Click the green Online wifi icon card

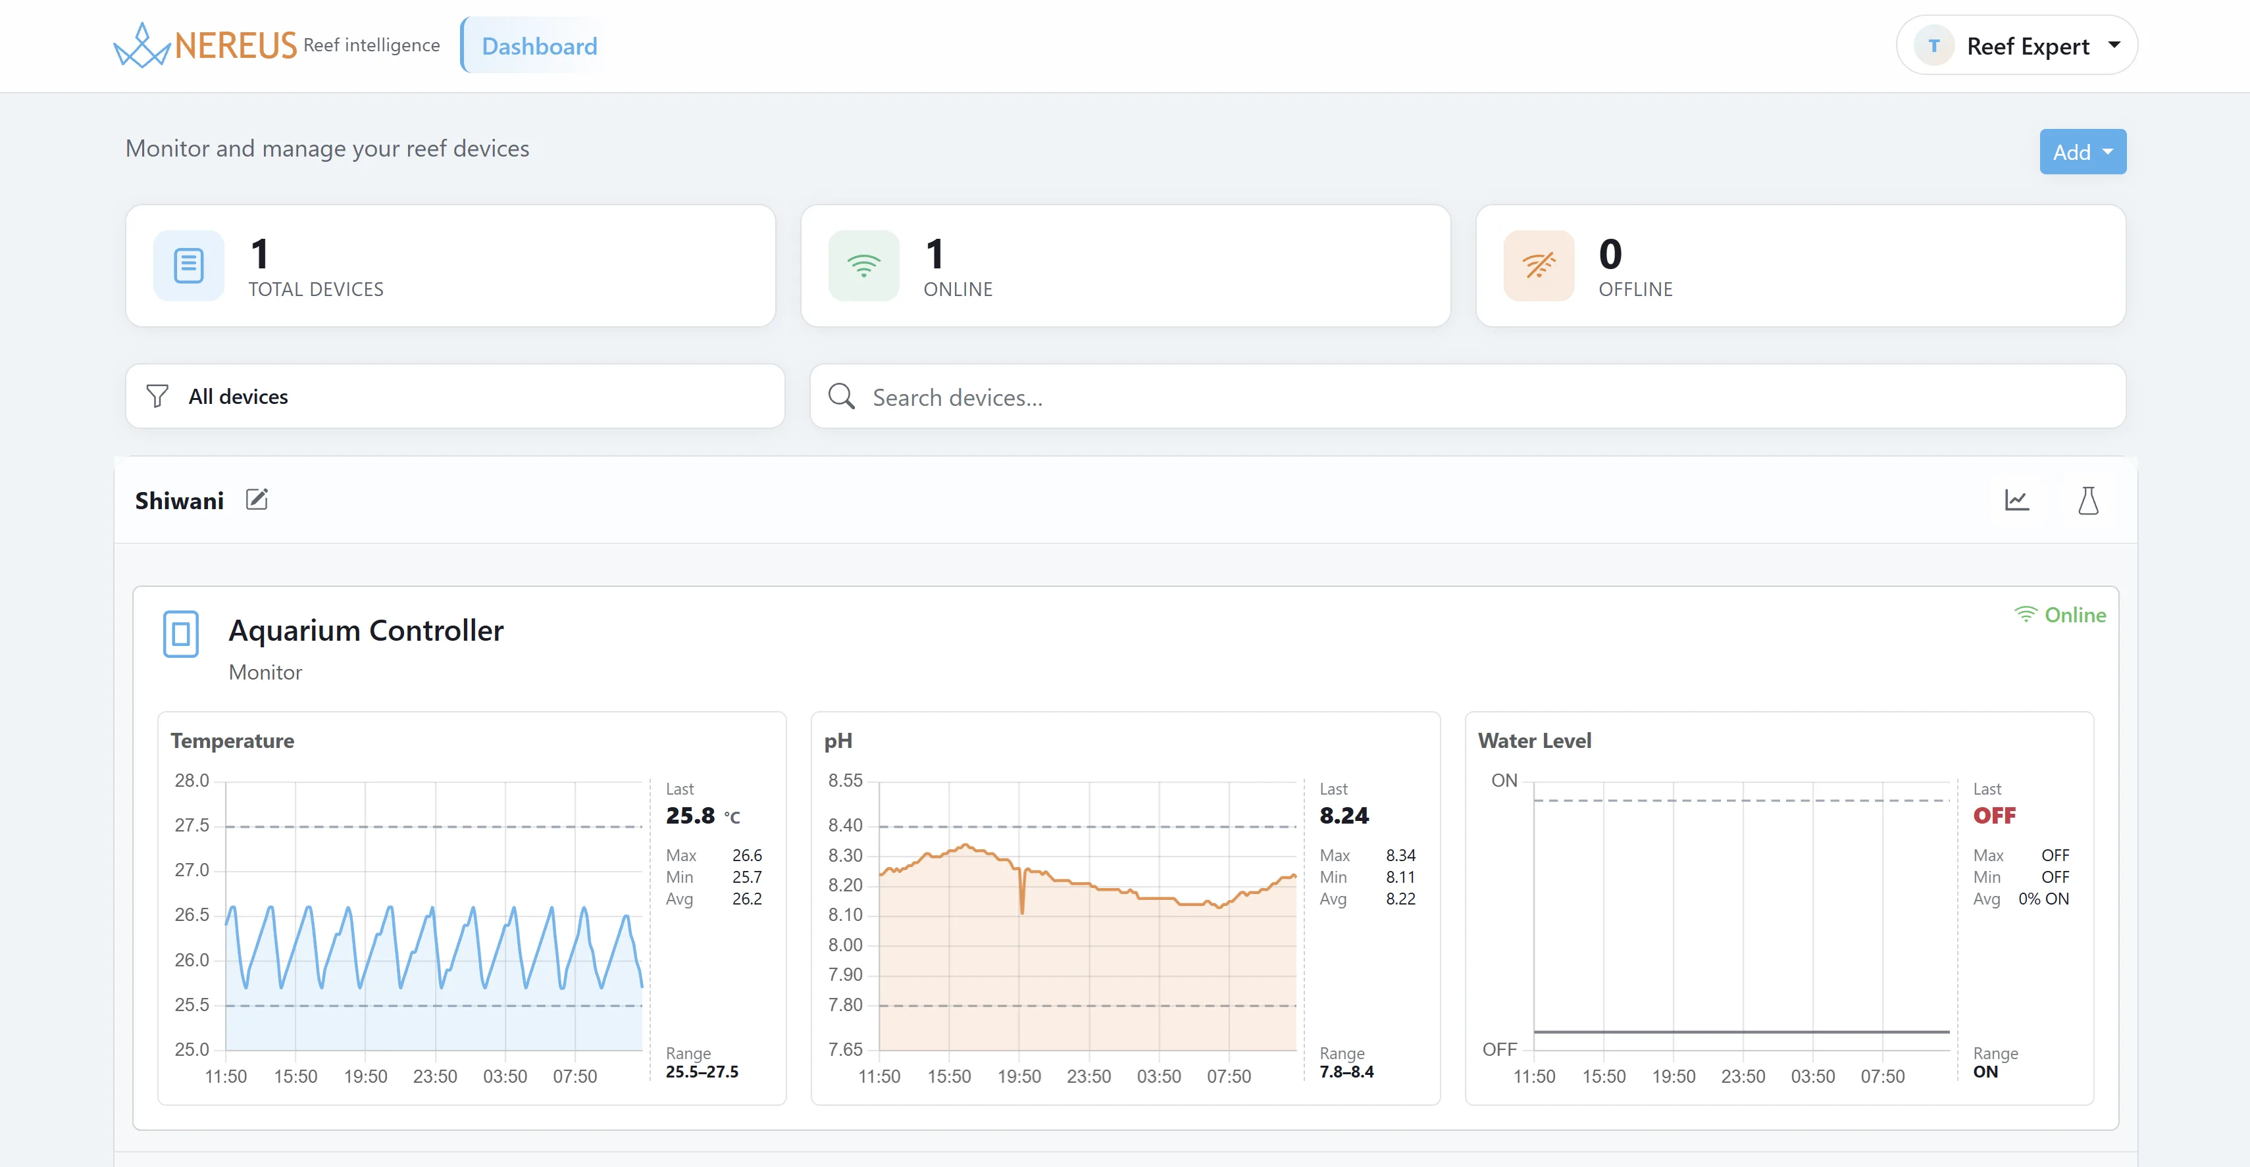point(863,265)
